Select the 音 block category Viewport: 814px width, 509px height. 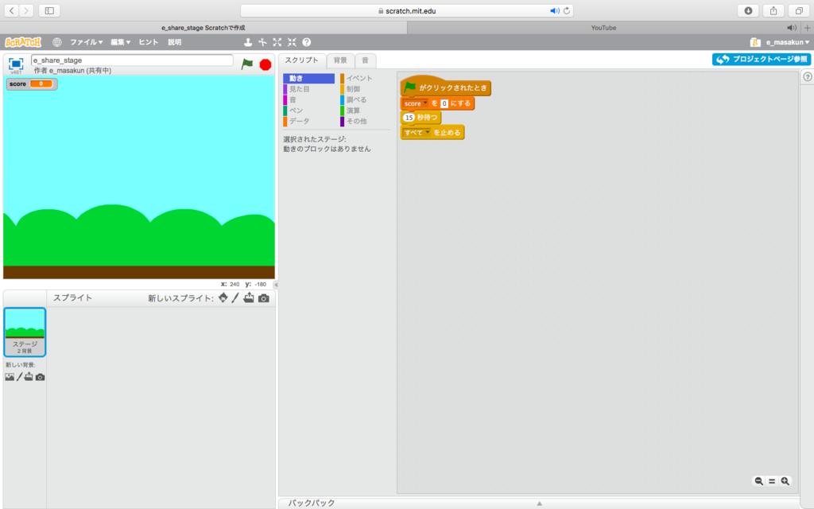309,99
